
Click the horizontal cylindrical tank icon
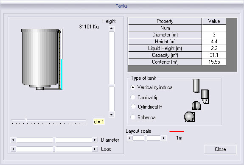tap(196, 106)
